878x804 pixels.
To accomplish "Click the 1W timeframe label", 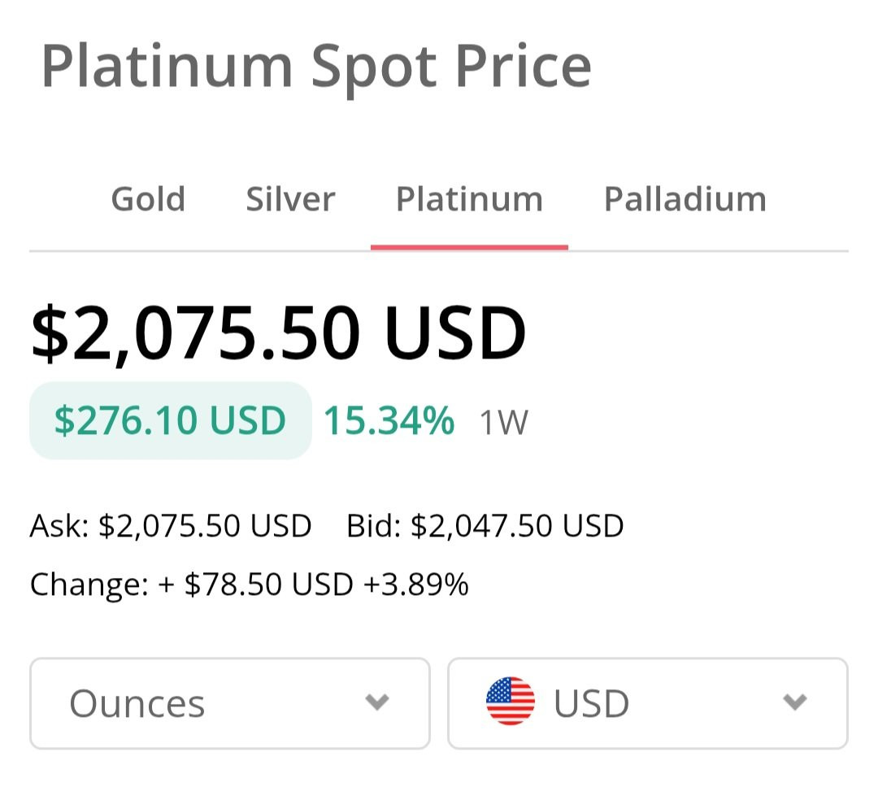I will pos(503,423).
